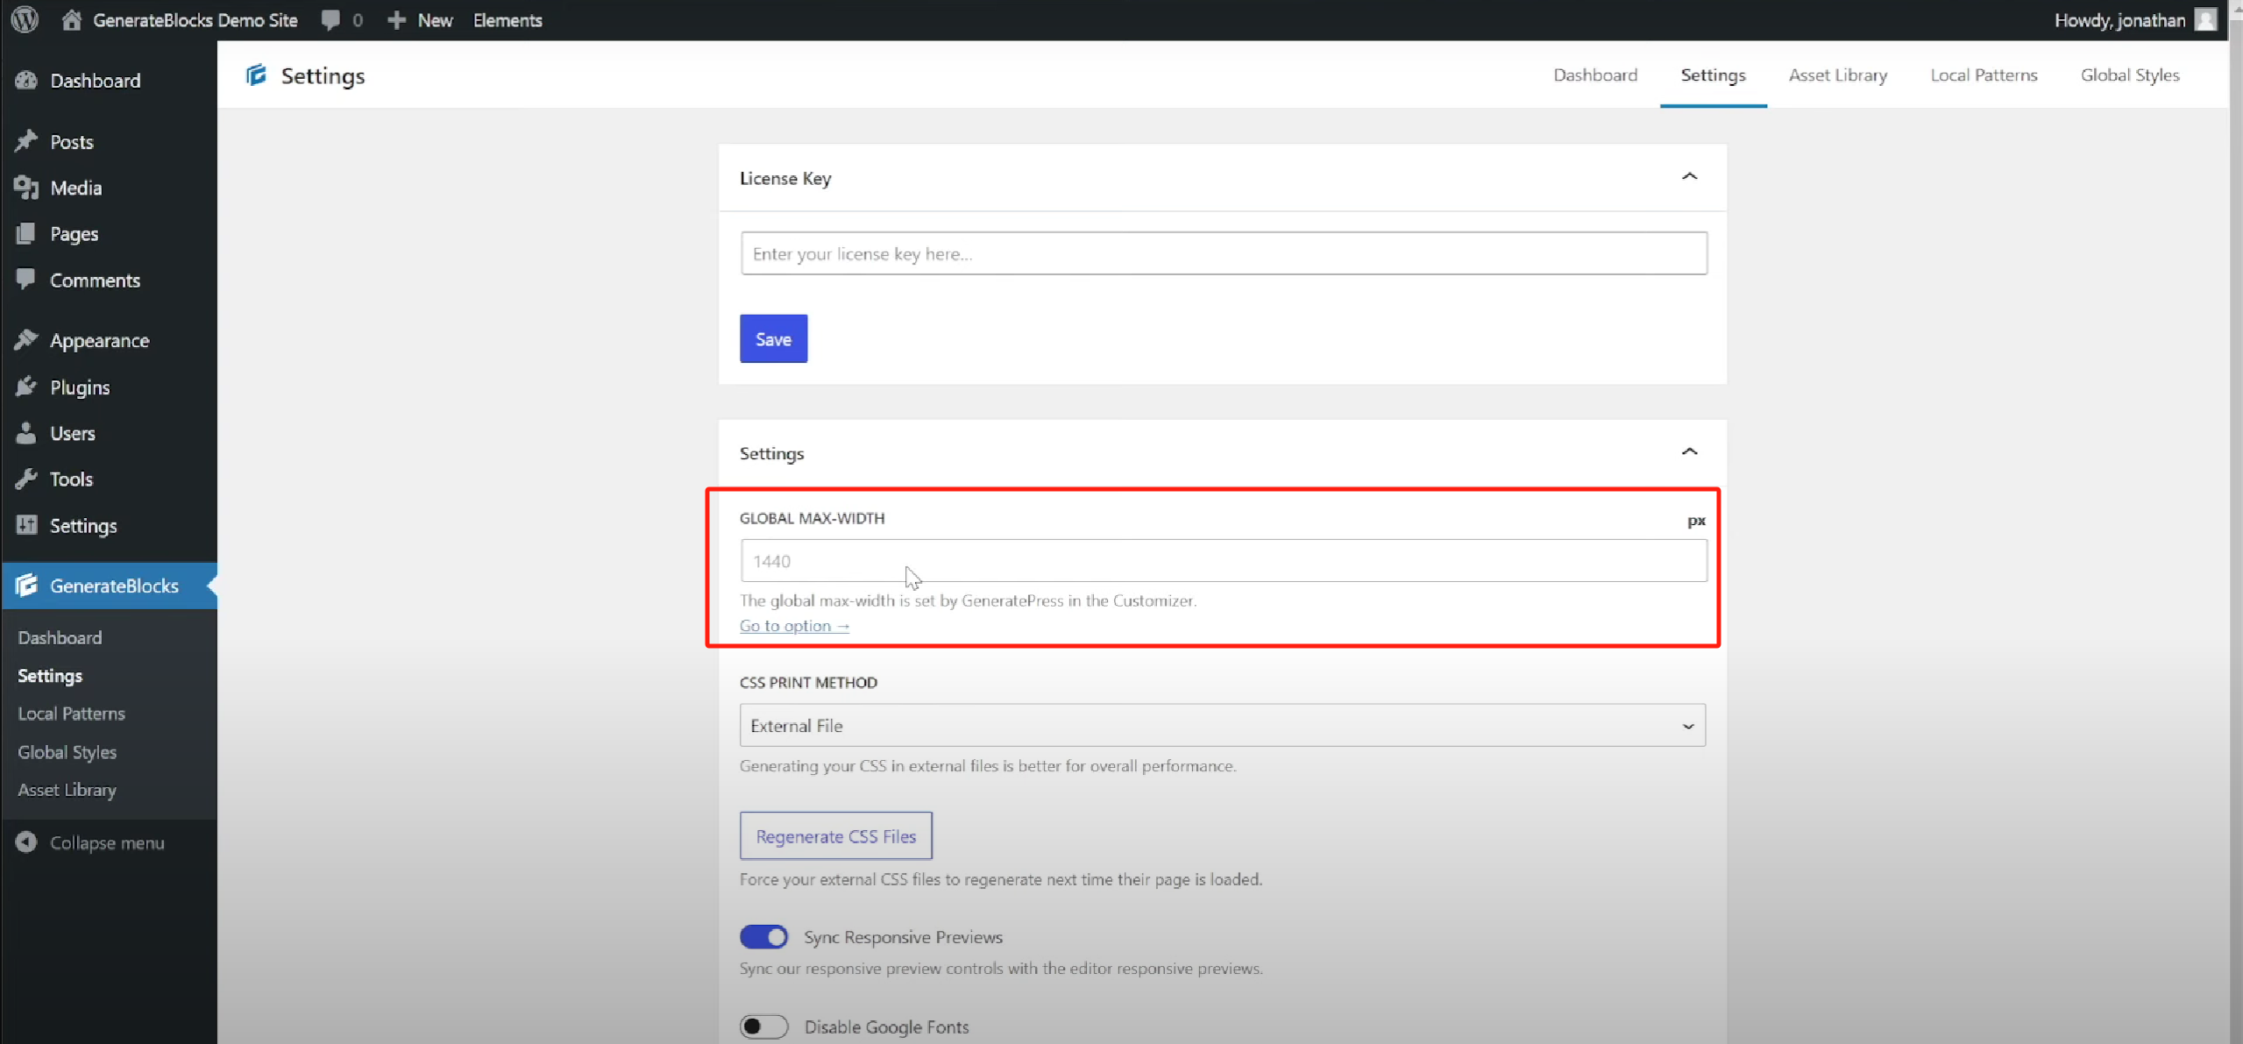
Task: Open the CSS Print Method dropdown
Action: [x=1222, y=726]
